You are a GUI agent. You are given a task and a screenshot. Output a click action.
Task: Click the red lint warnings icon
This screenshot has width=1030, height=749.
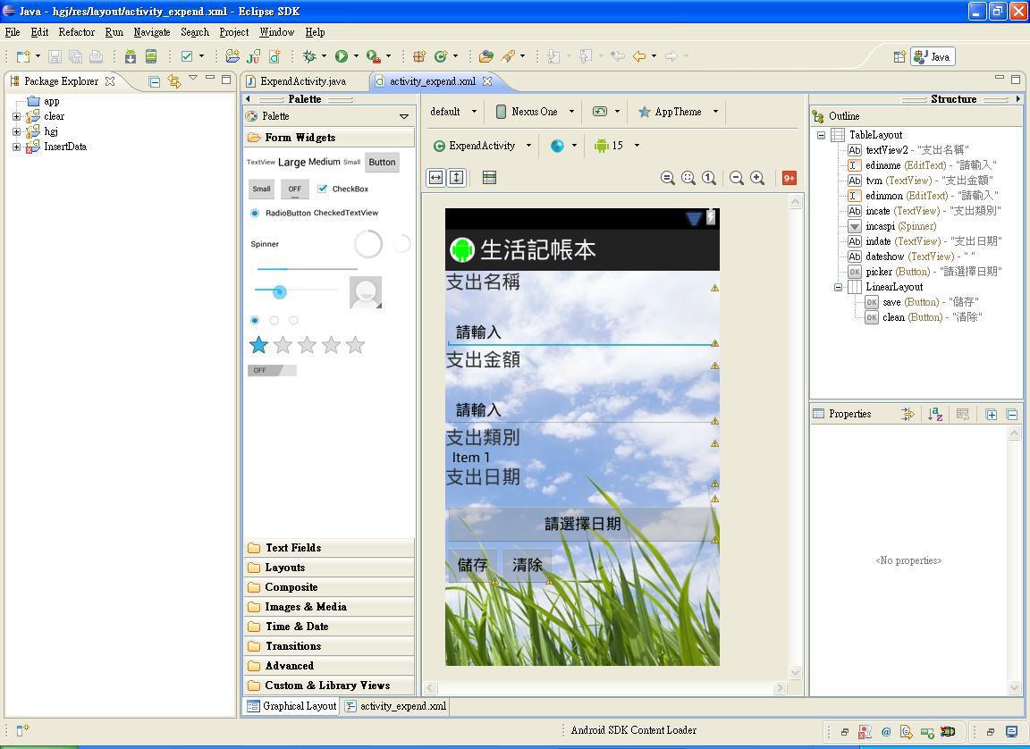tap(789, 178)
